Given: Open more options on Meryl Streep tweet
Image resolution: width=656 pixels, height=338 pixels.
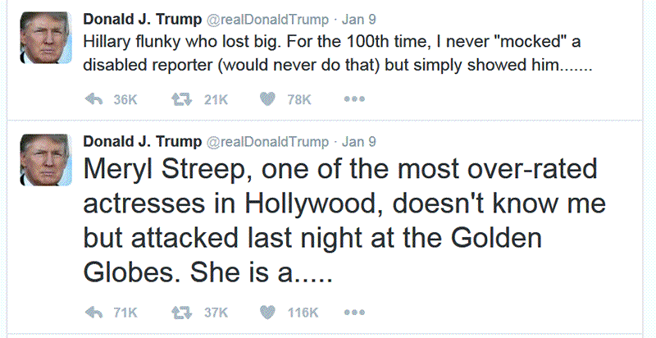Looking at the screenshot, I should coord(354,313).
